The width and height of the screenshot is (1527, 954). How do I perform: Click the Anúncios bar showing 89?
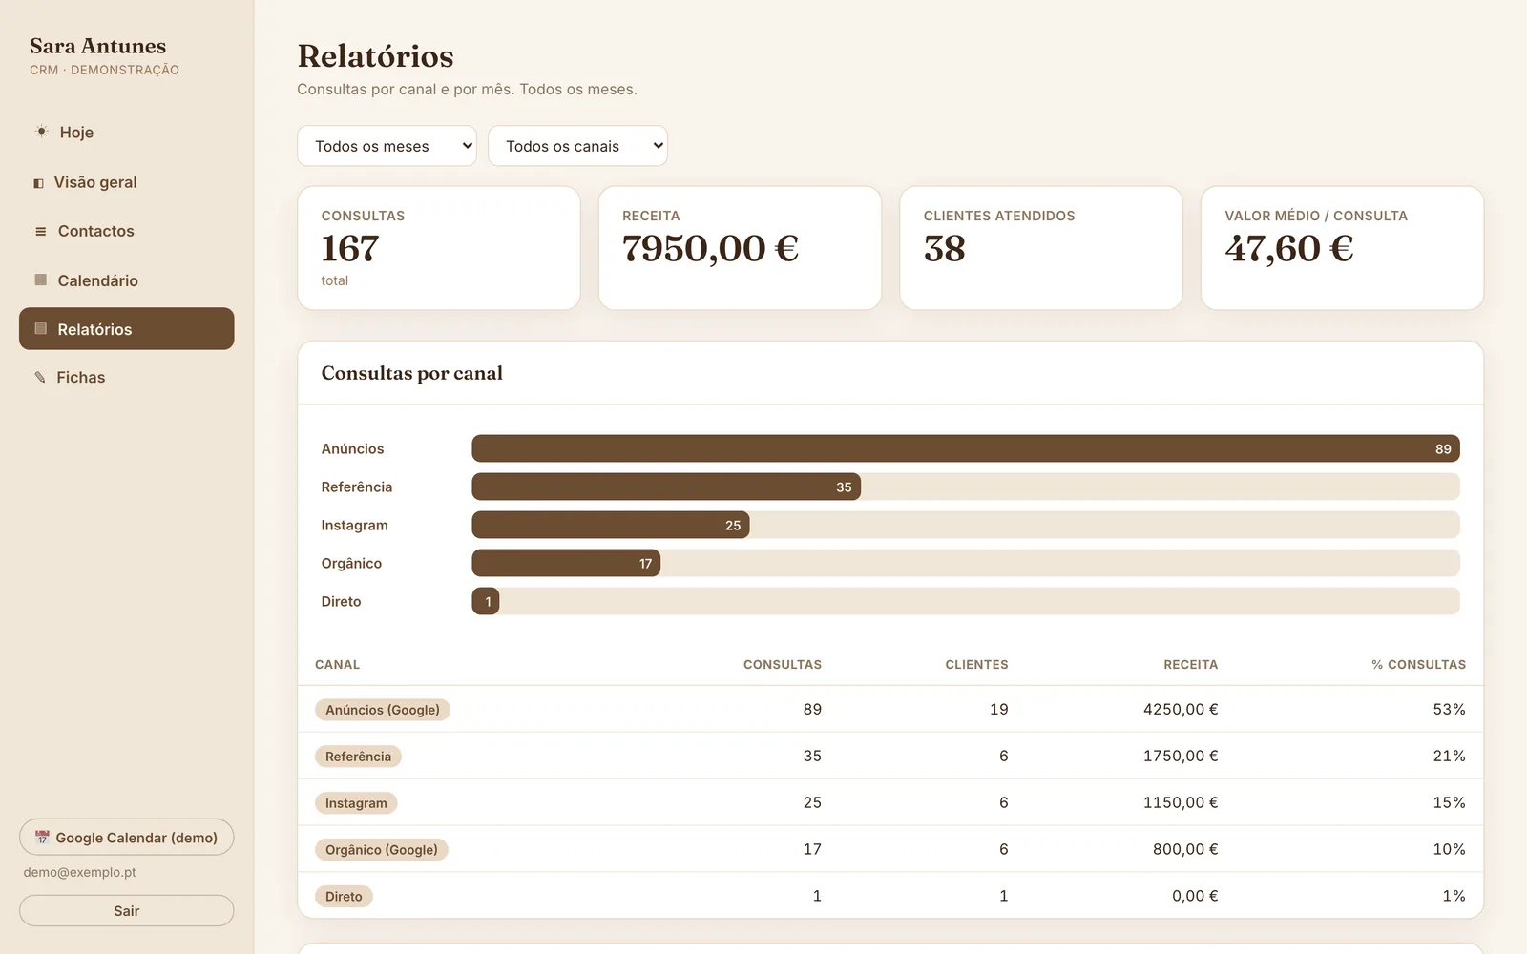click(966, 448)
